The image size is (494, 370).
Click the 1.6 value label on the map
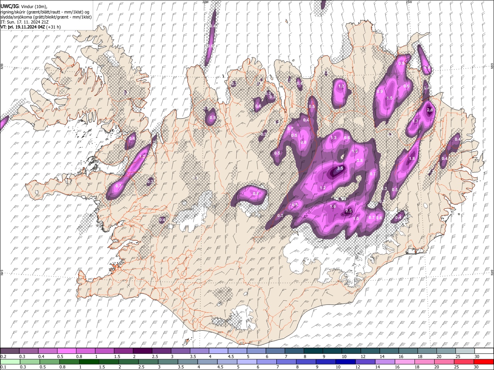tap(333, 207)
